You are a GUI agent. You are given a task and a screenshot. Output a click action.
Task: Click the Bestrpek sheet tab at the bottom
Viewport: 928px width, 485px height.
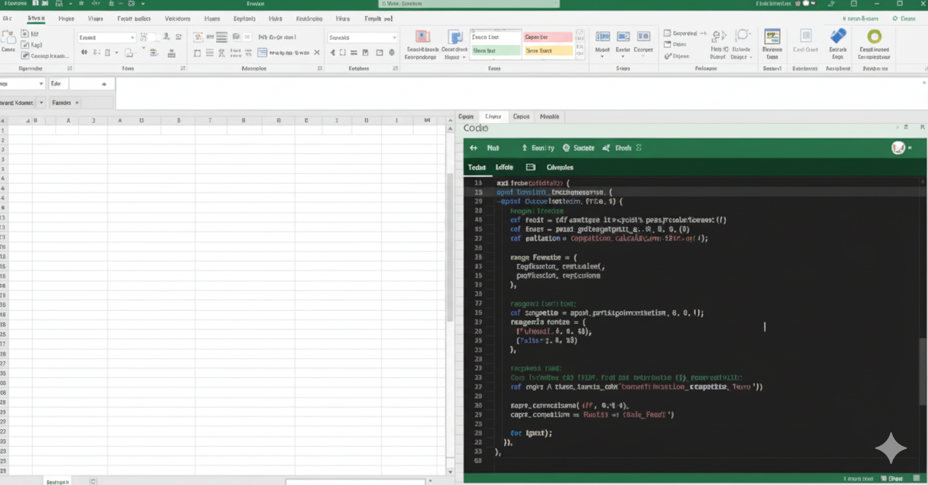tap(57, 482)
